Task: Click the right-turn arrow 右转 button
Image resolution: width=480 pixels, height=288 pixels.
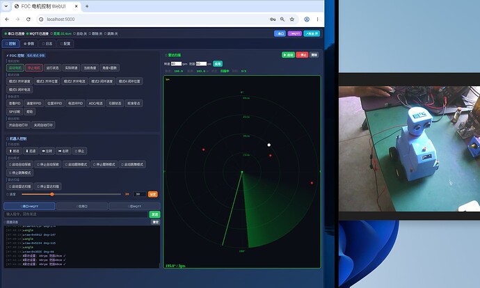Action: click(x=63, y=151)
